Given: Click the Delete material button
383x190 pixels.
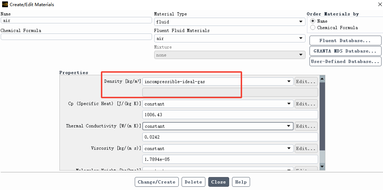Looking at the screenshot, I should pyautogui.click(x=193, y=182).
